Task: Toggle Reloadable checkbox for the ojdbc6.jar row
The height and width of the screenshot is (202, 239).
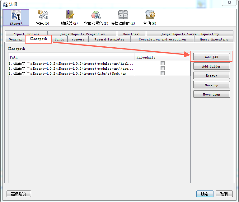Action: [x=163, y=73]
